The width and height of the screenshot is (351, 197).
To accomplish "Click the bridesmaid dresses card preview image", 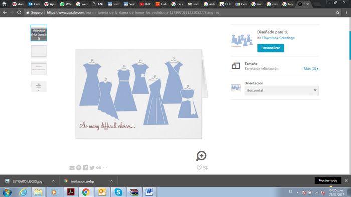I will click(138, 94).
